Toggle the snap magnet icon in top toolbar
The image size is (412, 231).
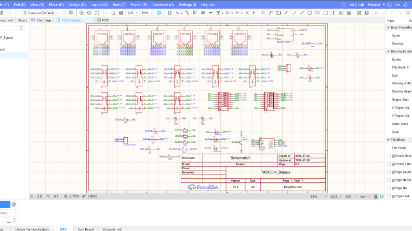pyautogui.click(x=160, y=13)
